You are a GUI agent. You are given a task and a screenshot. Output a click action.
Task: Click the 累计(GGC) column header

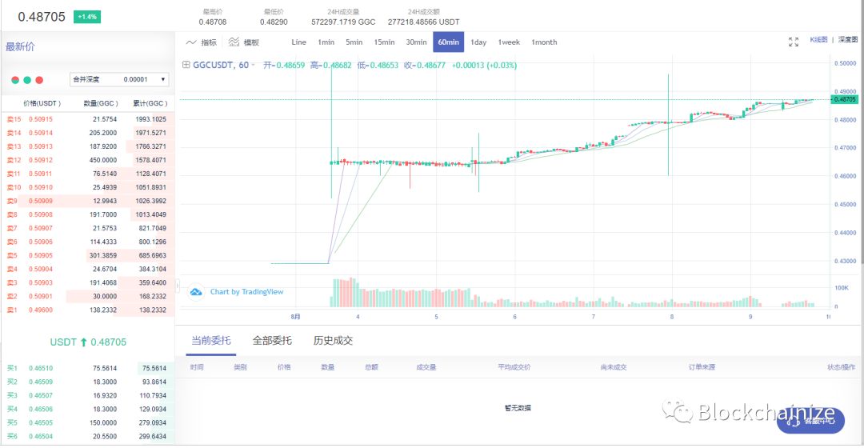tap(150, 103)
